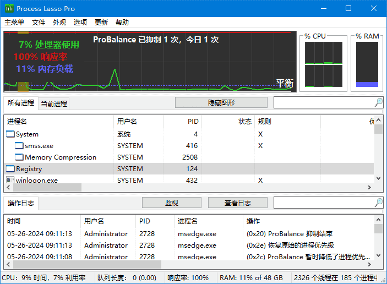Screen dimensions: 387x284
Task: Click the winlogon.exe process icon
Action: [x=10, y=180]
